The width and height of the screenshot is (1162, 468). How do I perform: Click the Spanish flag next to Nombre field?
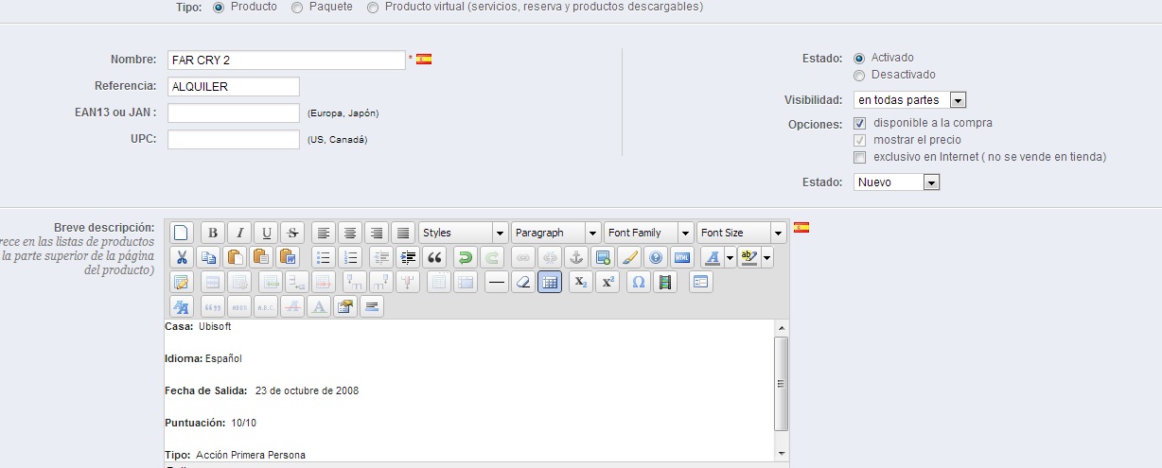point(424,59)
